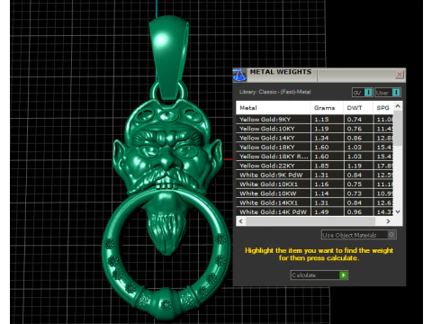432x324 pixels.
Task: Sort by the Grams column header
Action: point(327,108)
